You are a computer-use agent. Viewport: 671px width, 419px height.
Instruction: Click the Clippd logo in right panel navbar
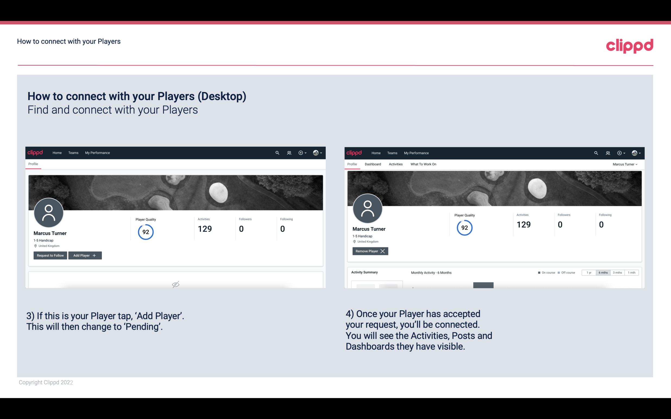coord(354,152)
